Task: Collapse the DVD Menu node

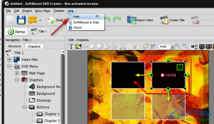Action: (9, 67)
